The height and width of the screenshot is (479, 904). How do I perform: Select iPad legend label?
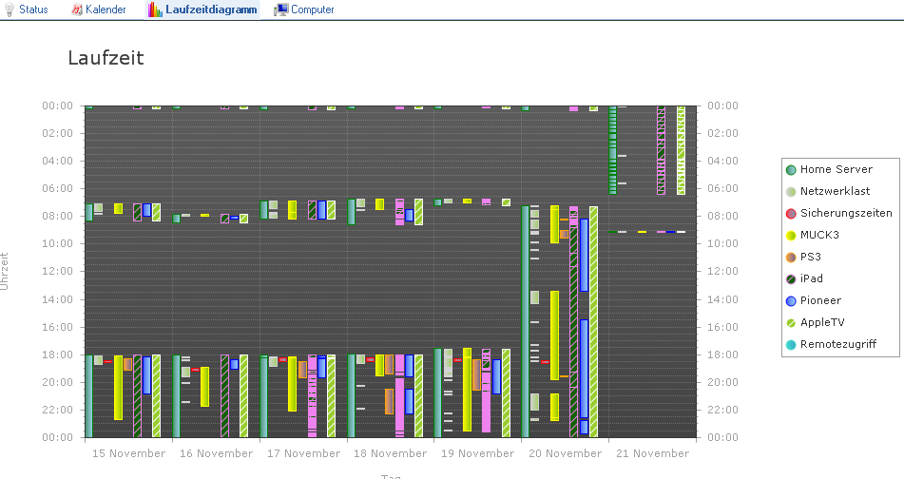811,279
